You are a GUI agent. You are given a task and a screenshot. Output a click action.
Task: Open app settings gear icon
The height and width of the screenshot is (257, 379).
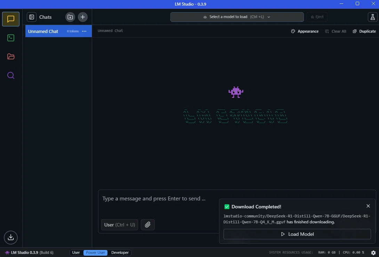click(373, 252)
